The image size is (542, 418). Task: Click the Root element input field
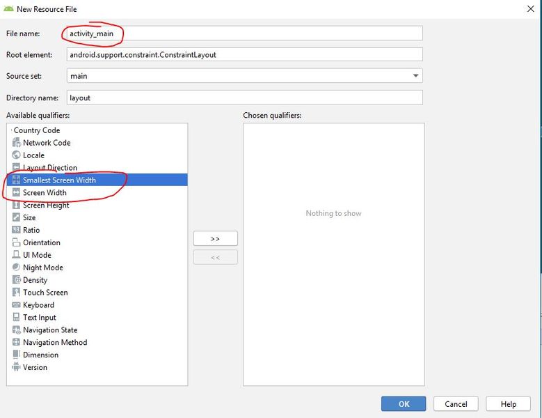(244, 54)
